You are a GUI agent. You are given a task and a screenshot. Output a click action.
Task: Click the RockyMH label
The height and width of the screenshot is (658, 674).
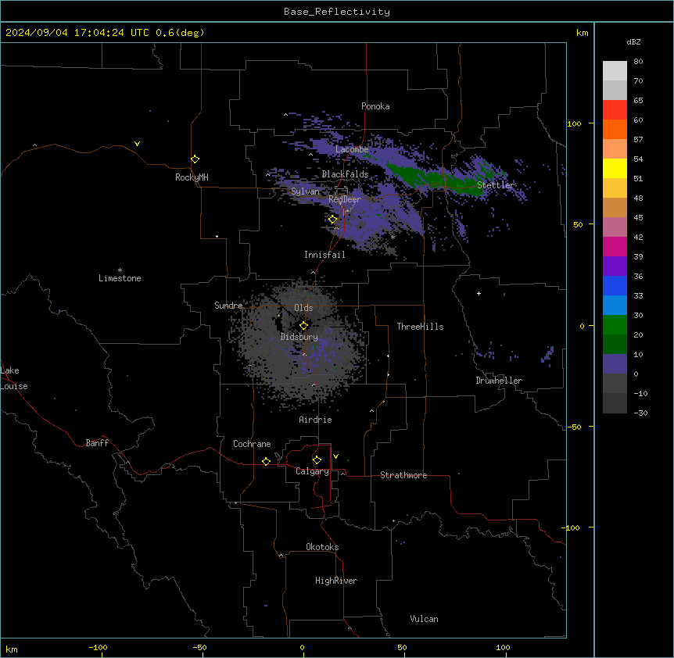pos(192,177)
